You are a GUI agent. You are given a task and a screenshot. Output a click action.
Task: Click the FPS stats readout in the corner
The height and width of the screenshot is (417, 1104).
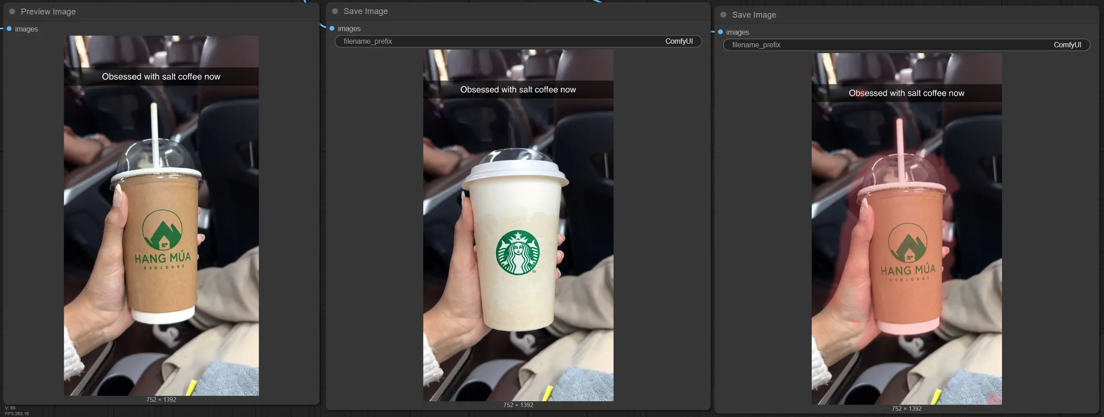tap(17, 413)
